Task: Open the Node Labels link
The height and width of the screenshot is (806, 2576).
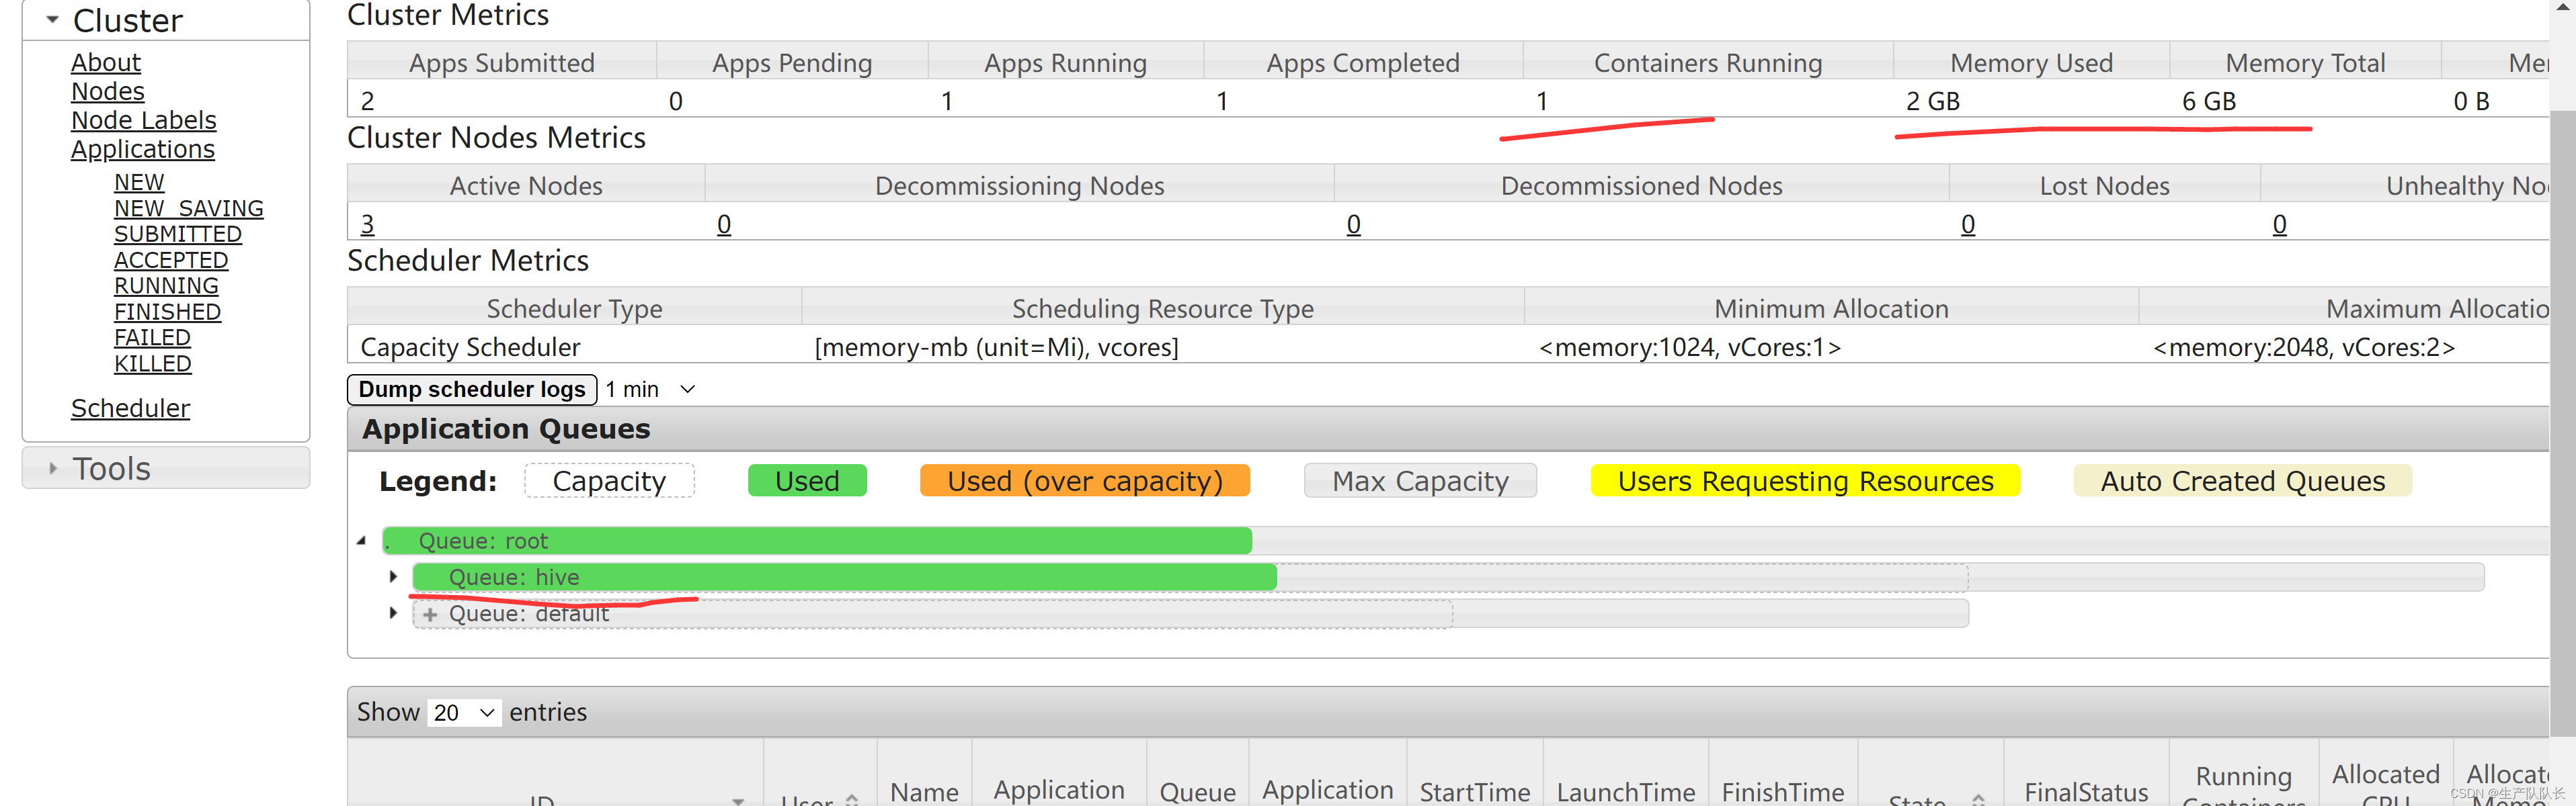Action: 144,121
